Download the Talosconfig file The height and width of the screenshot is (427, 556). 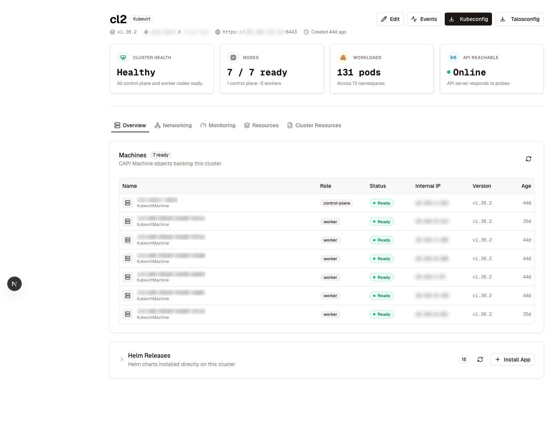tap(519, 19)
